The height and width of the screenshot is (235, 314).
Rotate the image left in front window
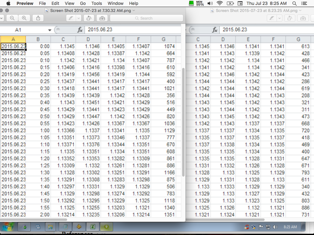point(89,18)
